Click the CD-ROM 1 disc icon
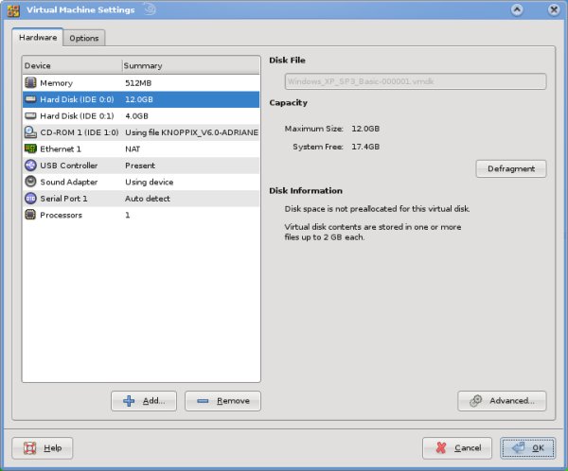This screenshot has height=471, width=568. pos(30,132)
